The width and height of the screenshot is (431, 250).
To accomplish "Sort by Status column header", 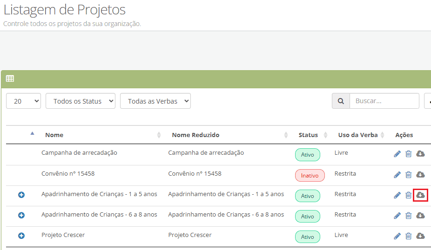I will [308, 135].
